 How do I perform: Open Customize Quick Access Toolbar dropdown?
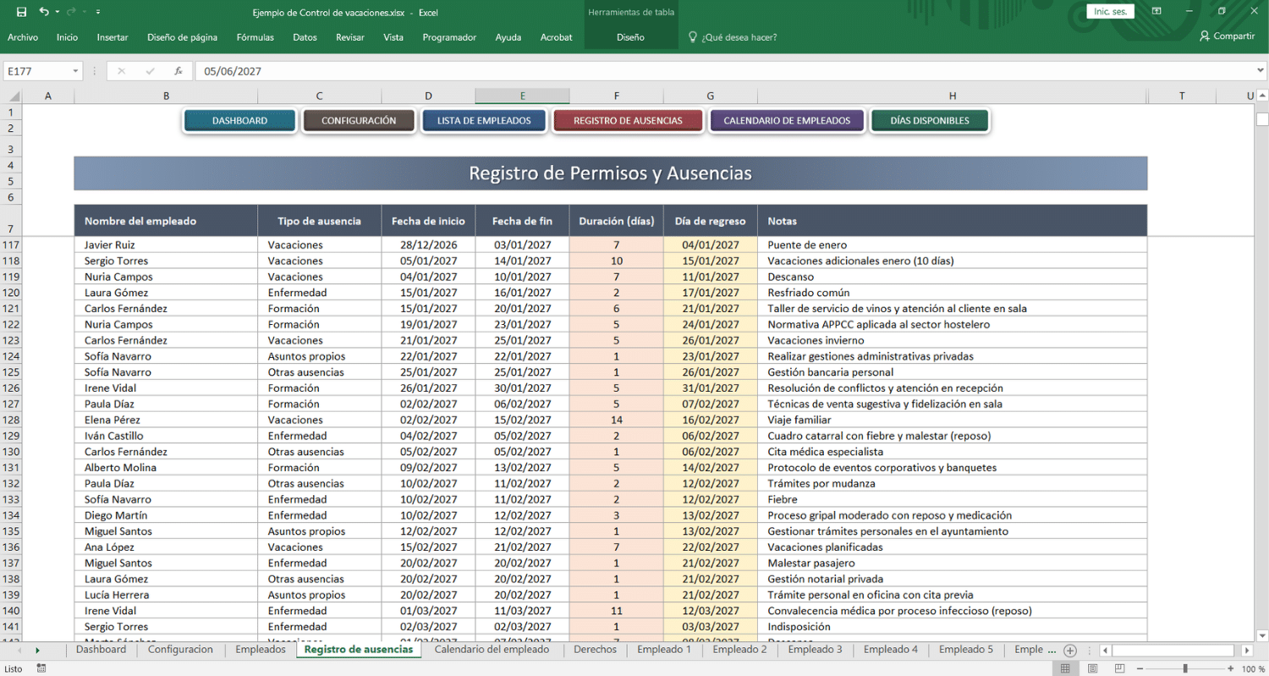[99, 12]
